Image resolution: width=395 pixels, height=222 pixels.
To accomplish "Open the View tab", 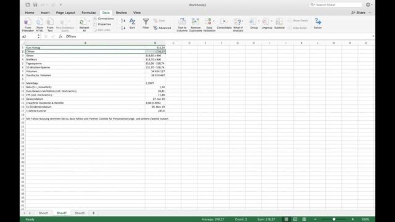I will point(137,12).
